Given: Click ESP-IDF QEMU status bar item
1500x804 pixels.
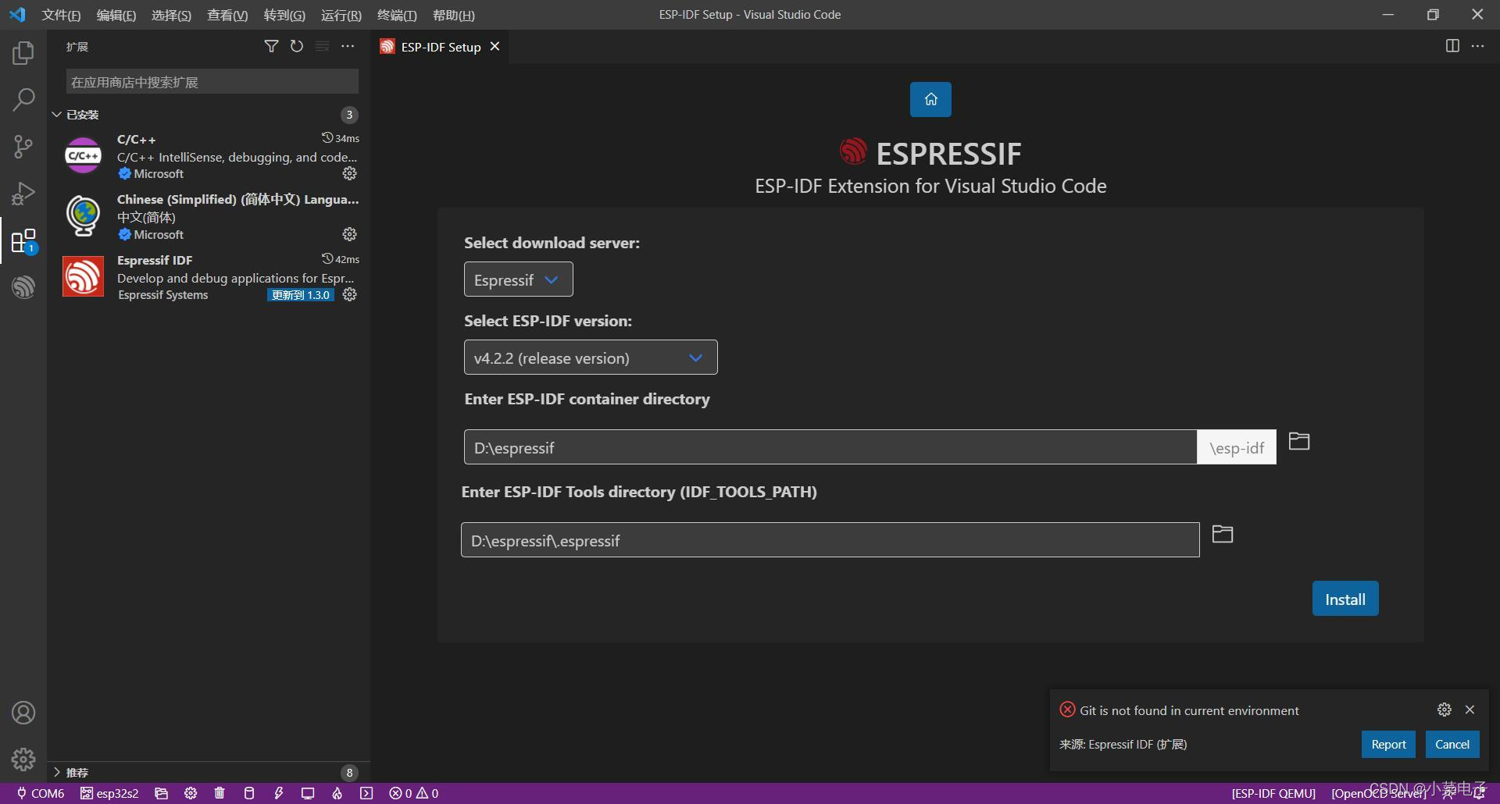Looking at the screenshot, I should [x=1273, y=793].
